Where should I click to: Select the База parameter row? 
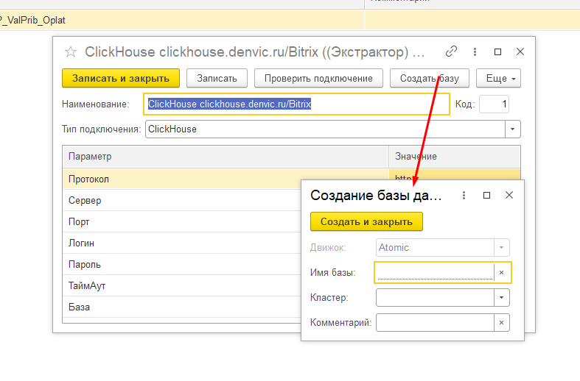click(182, 307)
